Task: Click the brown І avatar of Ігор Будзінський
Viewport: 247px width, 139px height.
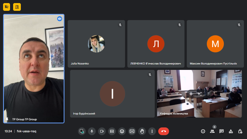Action: click(x=112, y=94)
